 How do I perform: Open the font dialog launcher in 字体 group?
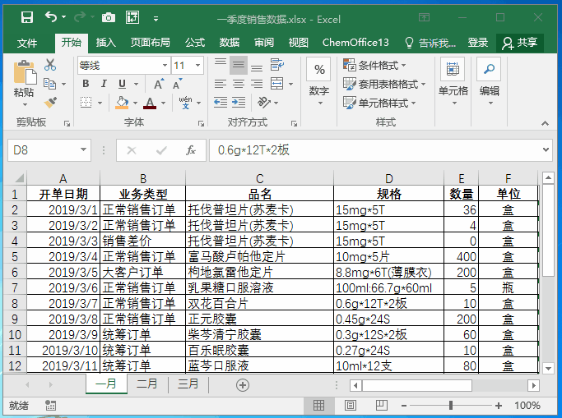pyautogui.click(x=201, y=124)
